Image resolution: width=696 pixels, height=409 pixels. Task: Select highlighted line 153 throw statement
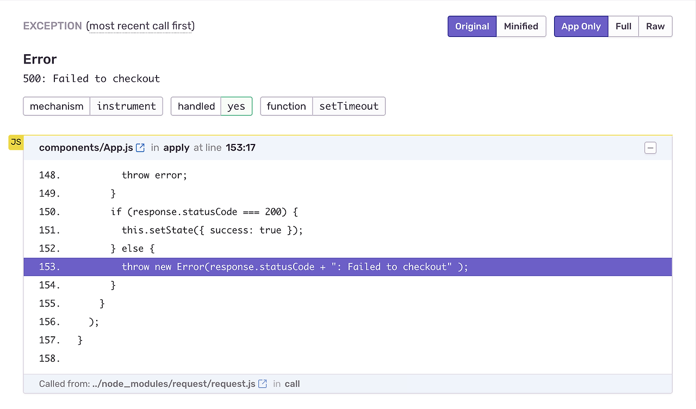pyautogui.click(x=295, y=267)
